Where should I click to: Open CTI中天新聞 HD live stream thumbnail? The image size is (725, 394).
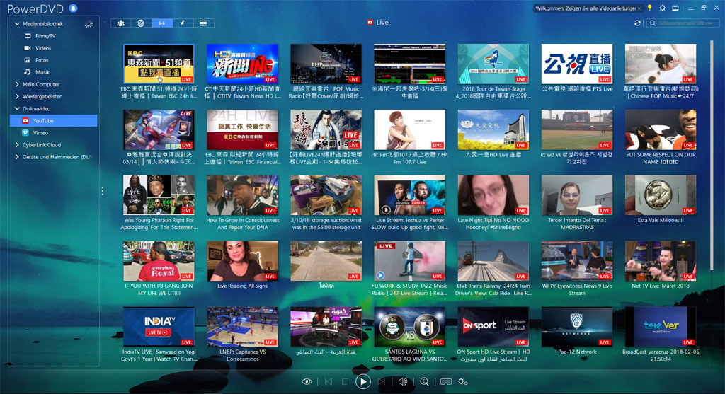pyautogui.click(x=242, y=64)
